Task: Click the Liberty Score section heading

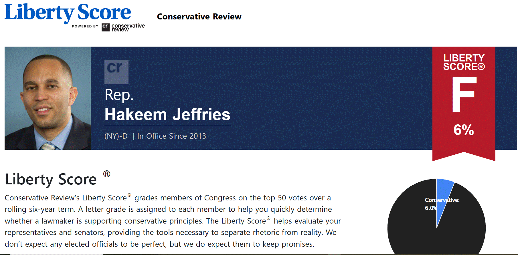Action: click(x=51, y=180)
